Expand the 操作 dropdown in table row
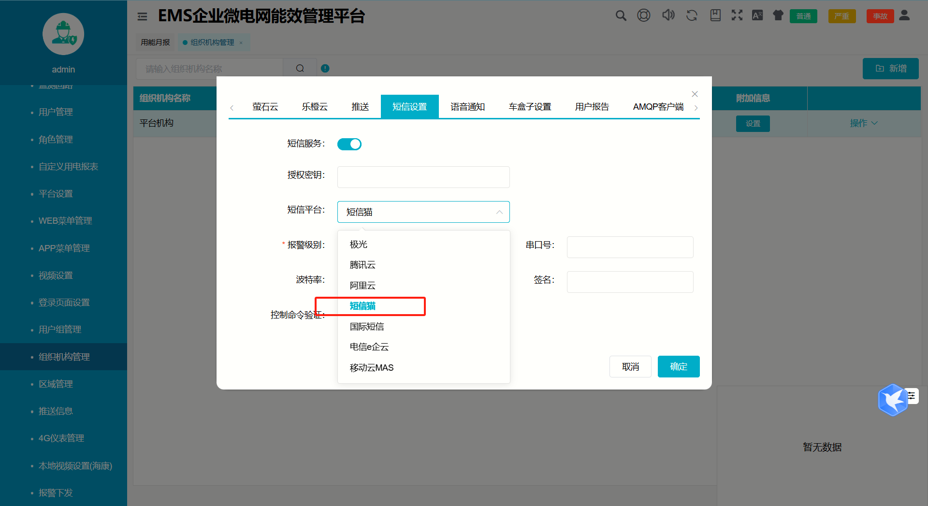928x506 pixels. tap(864, 123)
